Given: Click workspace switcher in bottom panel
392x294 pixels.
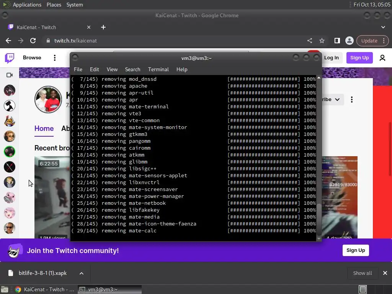Looking at the screenshot, I should tap(363, 289).
